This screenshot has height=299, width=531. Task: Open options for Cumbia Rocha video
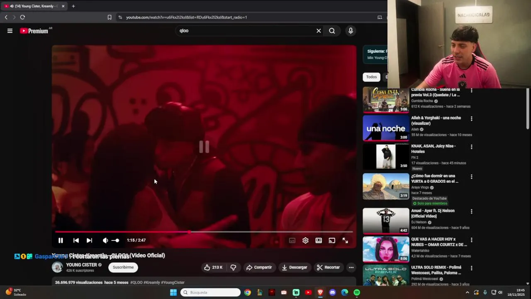tap(471, 91)
